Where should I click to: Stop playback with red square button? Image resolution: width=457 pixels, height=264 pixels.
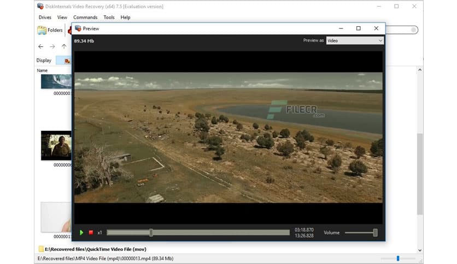pyautogui.click(x=91, y=232)
